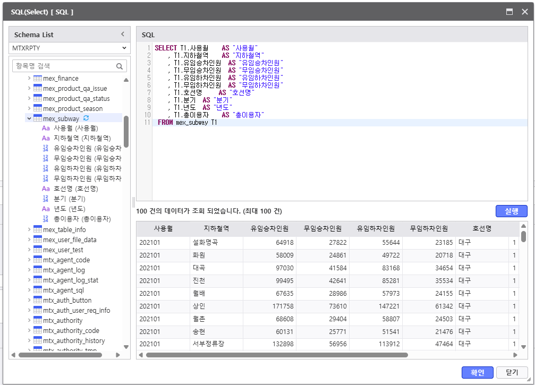Open the MTXRPTY schema dropdown
Screen dimensions: 535x385
(70, 48)
